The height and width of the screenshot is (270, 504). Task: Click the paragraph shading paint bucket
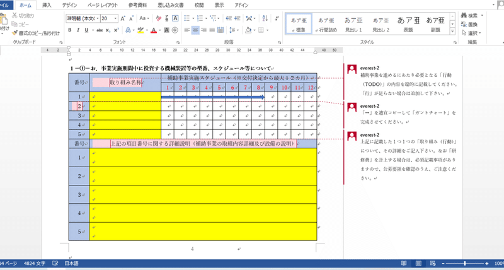point(248,30)
